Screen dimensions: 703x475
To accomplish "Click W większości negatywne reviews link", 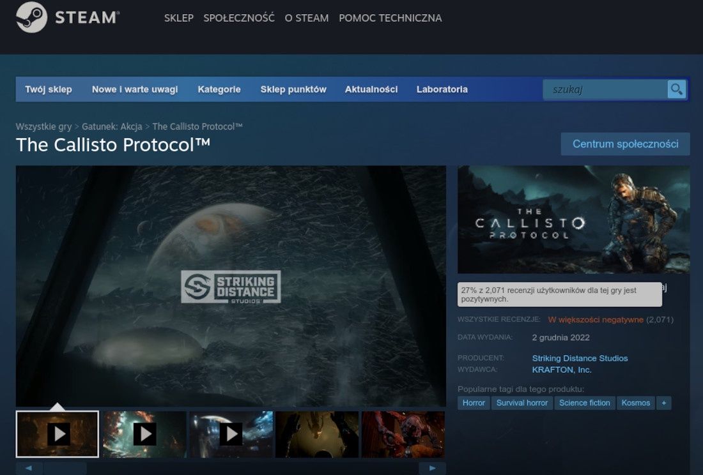I will 596,320.
